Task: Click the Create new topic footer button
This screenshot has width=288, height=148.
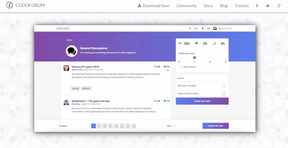Action: point(216,126)
